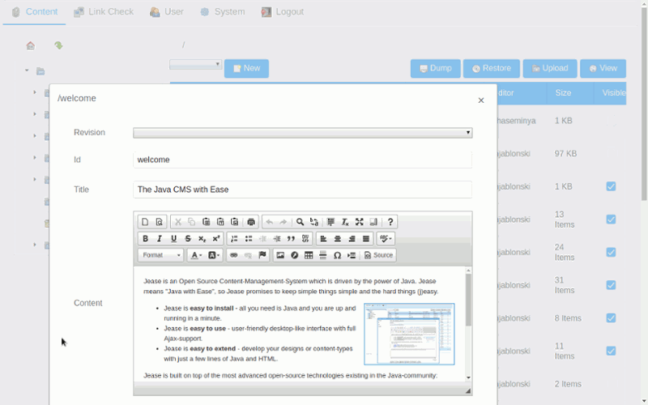The image size is (648, 405).
Task: Click the Select All icon
Action: coord(330,222)
